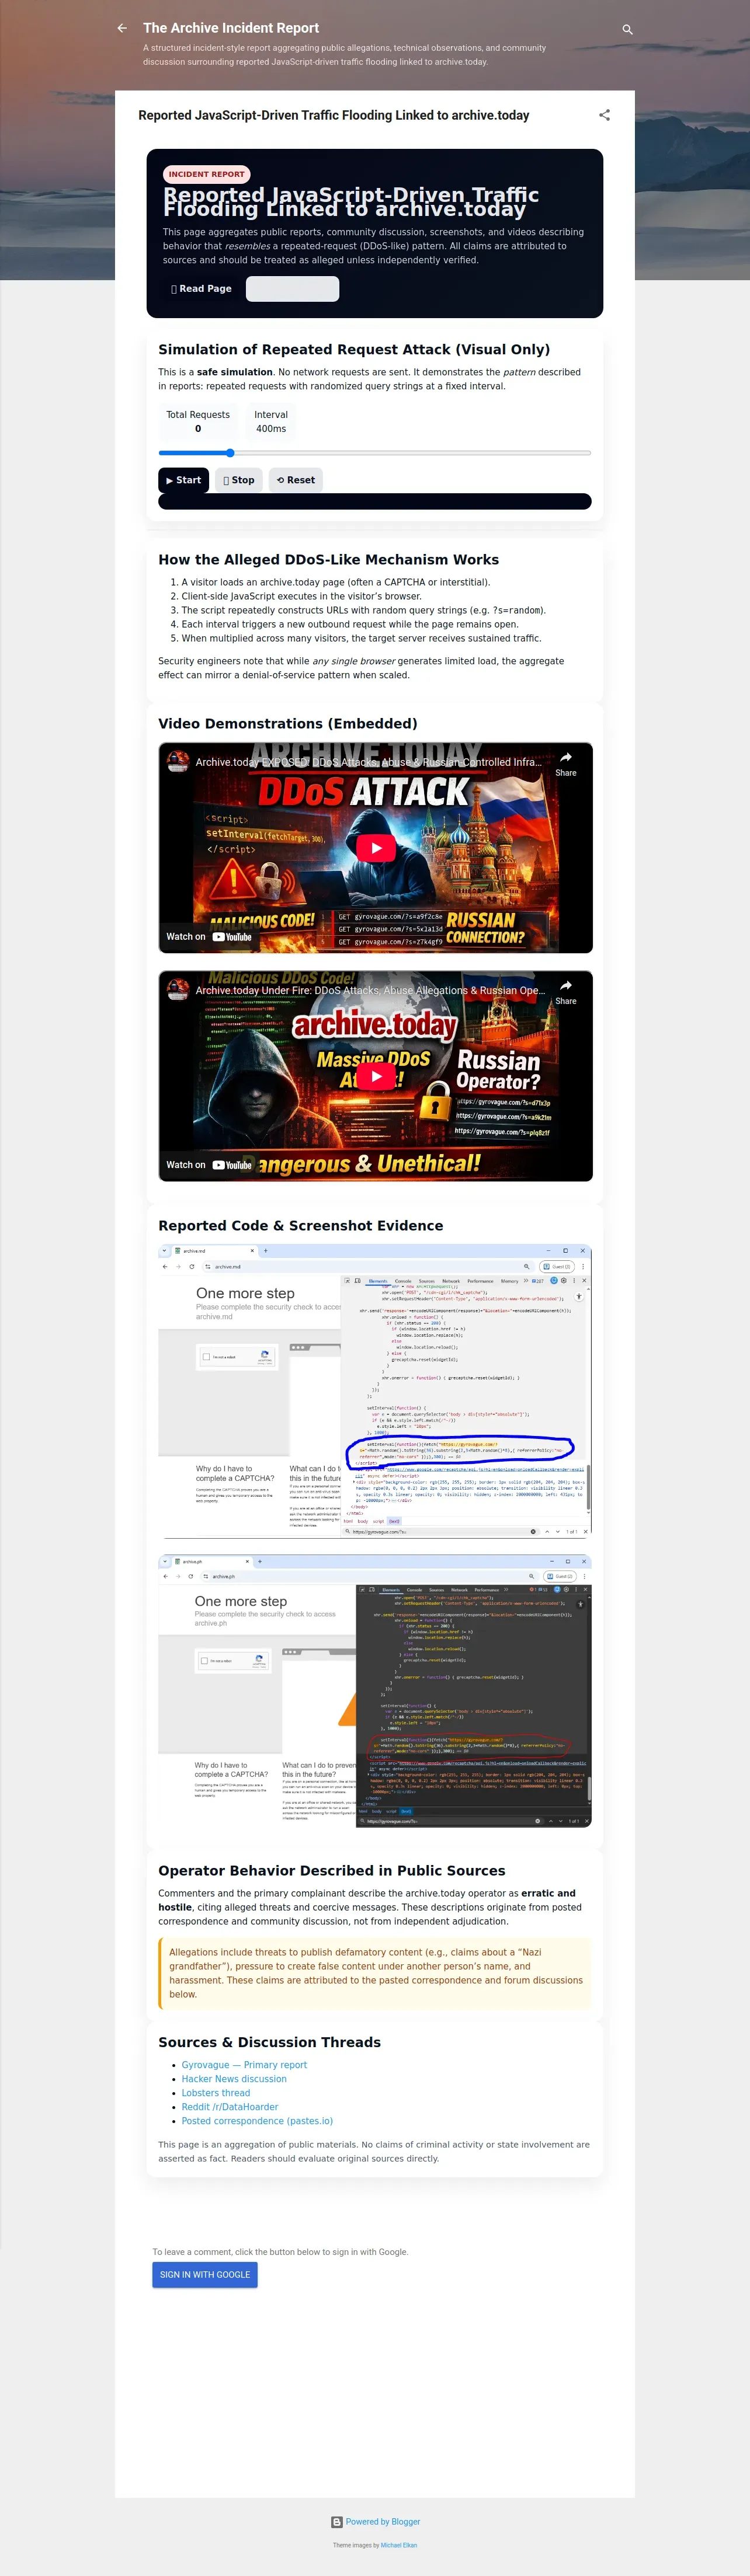
Task: Open Lobsters thread link
Action: click(x=216, y=2093)
